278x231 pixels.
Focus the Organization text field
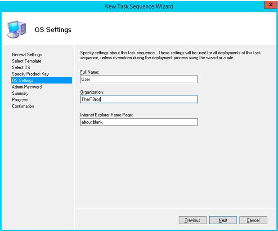(139, 99)
